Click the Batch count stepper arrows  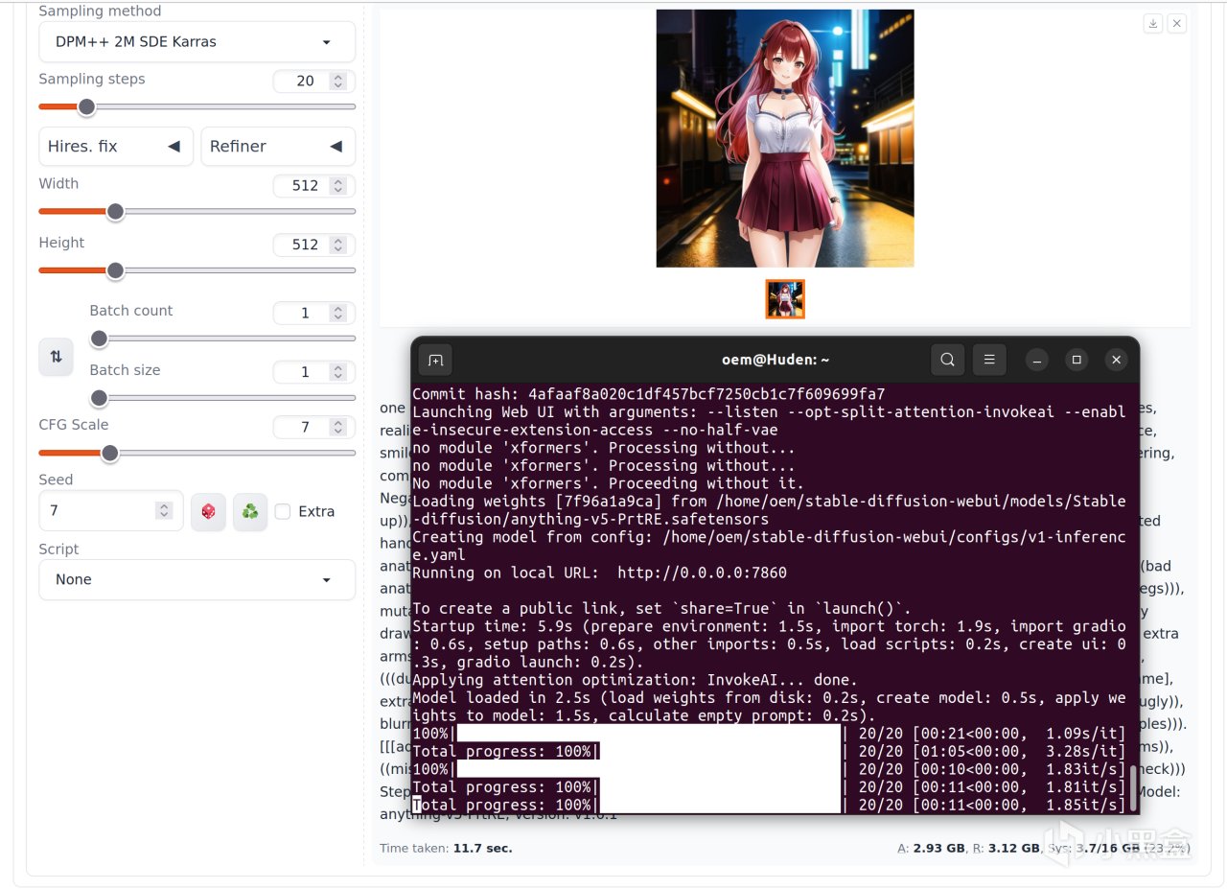(x=337, y=314)
